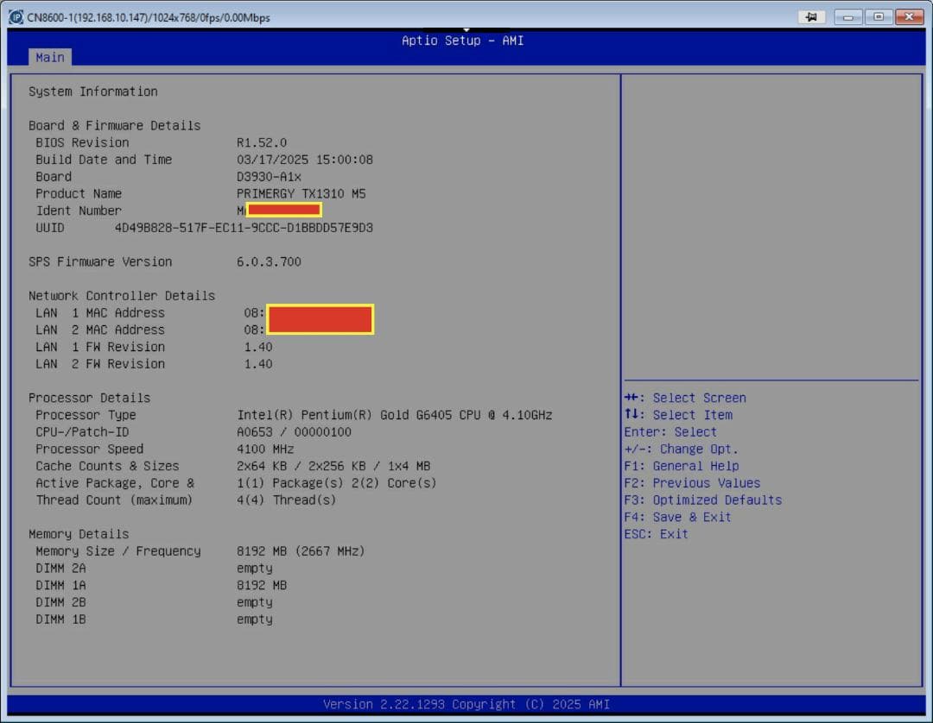Click the restore-down icon in the title bar
The width and height of the screenshot is (933, 723).
coord(879,16)
